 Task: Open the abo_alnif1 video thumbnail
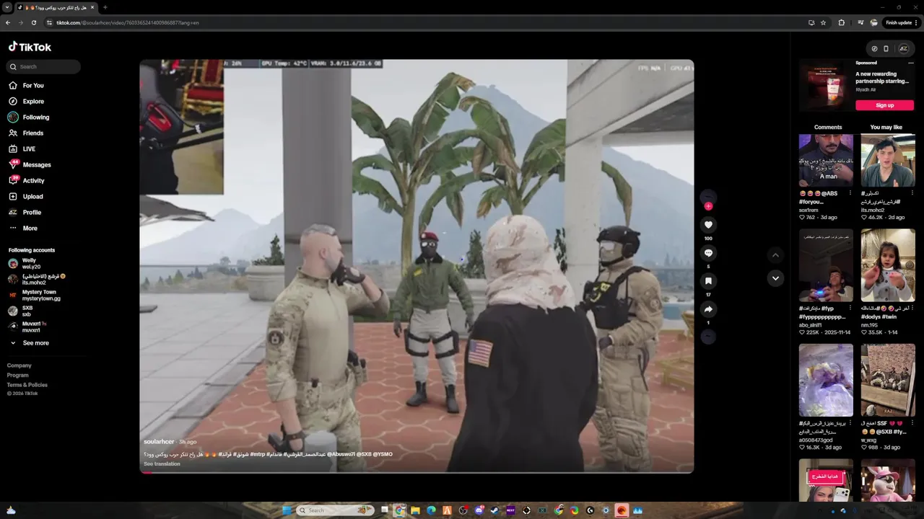(826, 265)
